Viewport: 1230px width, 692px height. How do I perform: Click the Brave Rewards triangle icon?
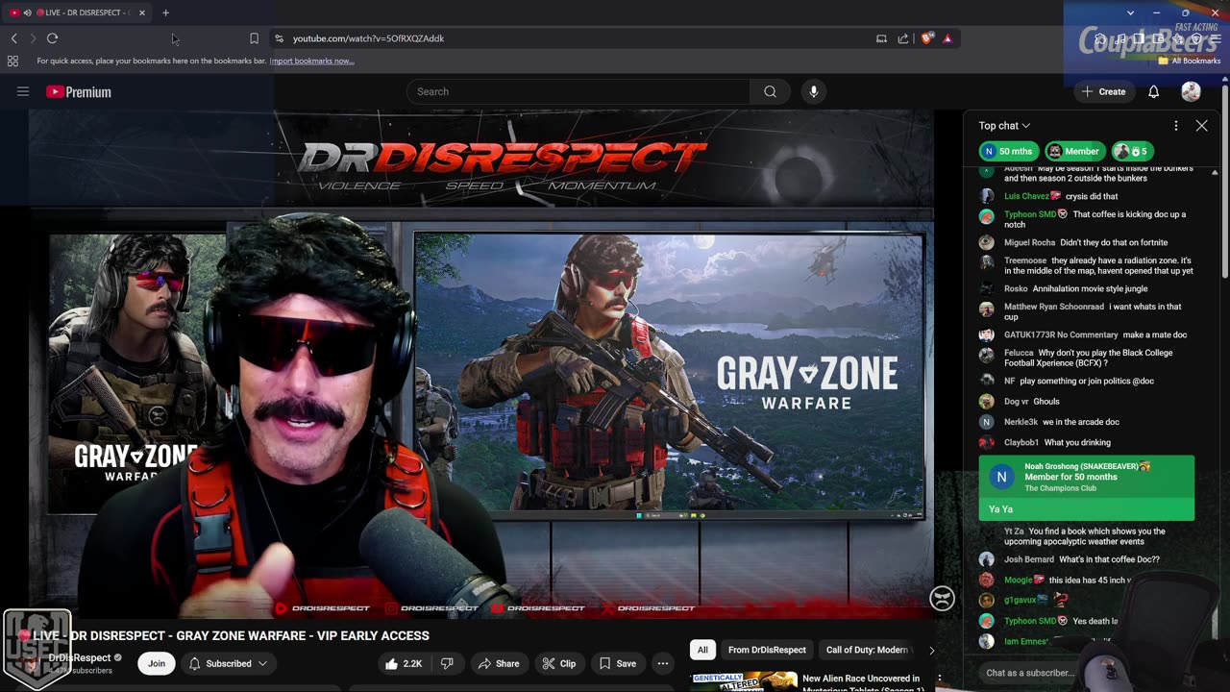coord(947,38)
